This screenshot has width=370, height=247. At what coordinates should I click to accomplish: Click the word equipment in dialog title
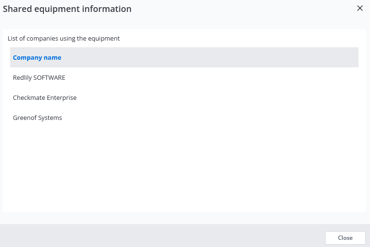pyautogui.click(x=57, y=9)
